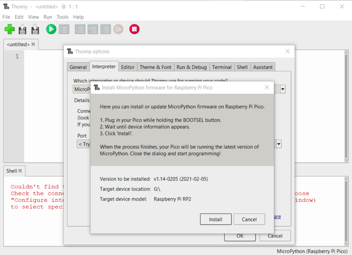Close the Install MicroPython firmware dialog
Image resolution: width=352 pixels, height=255 pixels.
pyautogui.click(x=267, y=88)
